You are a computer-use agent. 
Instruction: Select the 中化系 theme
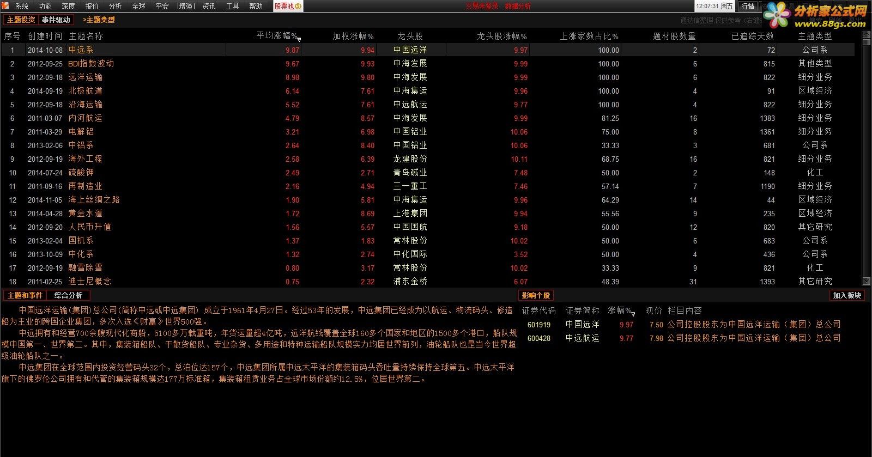pyautogui.click(x=81, y=254)
